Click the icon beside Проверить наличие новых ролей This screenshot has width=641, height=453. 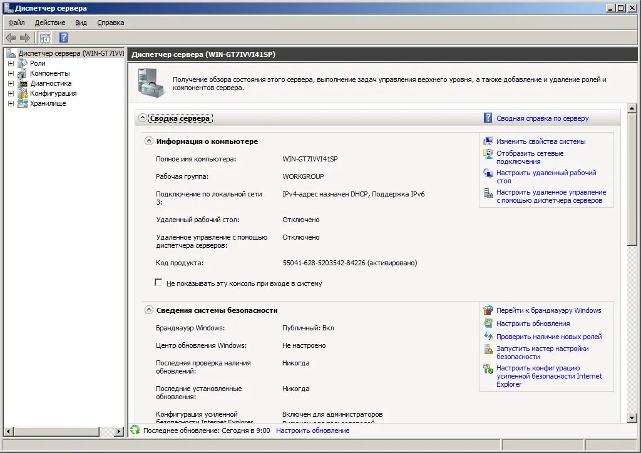pyautogui.click(x=488, y=336)
